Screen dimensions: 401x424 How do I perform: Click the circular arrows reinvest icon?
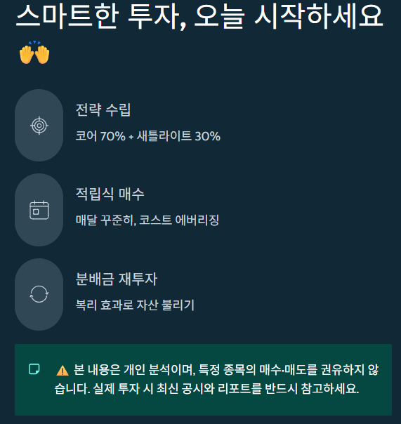click(x=39, y=294)
